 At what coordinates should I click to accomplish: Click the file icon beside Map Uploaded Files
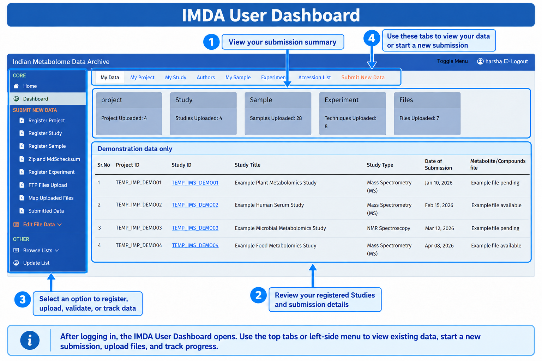(22, 198)
